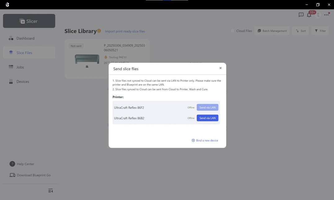Image resolution: width=334 pixels, height=200 pixels.
Task: Click the Sort arrows icon
Action: click(297, 31)
